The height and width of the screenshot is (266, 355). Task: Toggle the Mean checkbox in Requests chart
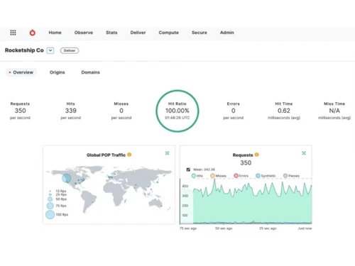click(x=188, y=170)
